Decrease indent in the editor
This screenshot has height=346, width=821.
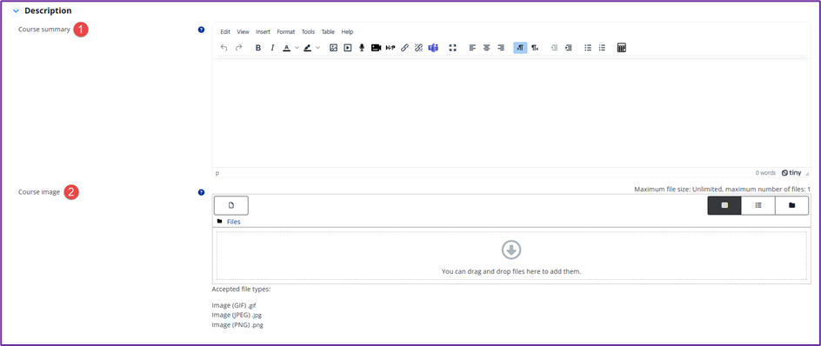click(x=554, y=48)
